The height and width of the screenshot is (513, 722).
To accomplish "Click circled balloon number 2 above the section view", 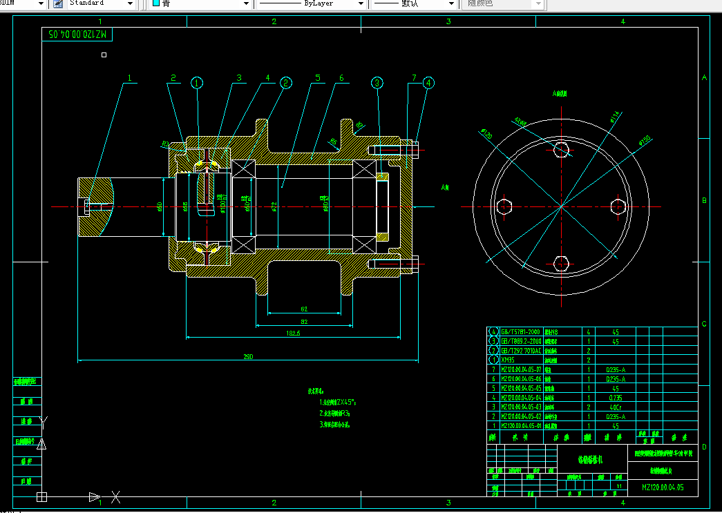I will (x=286, y=83).
